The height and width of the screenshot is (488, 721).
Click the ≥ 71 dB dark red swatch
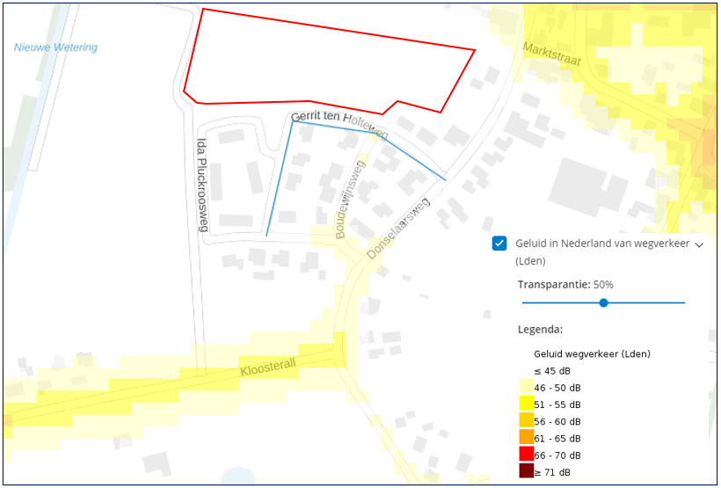pyautogui.click(x=526, y=471)
